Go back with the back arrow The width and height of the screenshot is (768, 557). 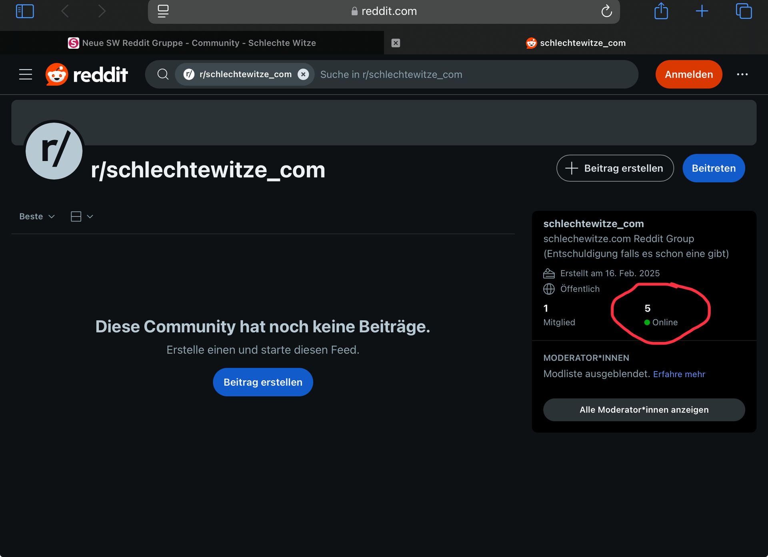pos(65,11)
